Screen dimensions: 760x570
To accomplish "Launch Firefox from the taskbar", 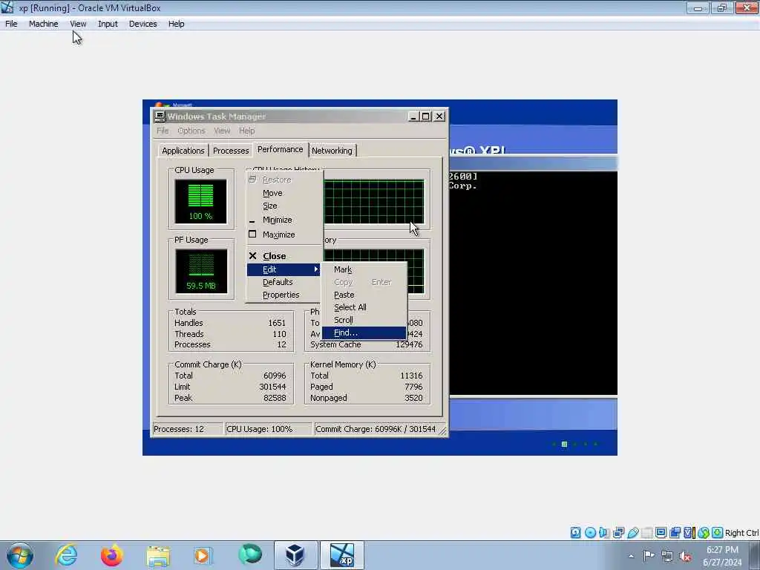I will (x=112, y=555).
